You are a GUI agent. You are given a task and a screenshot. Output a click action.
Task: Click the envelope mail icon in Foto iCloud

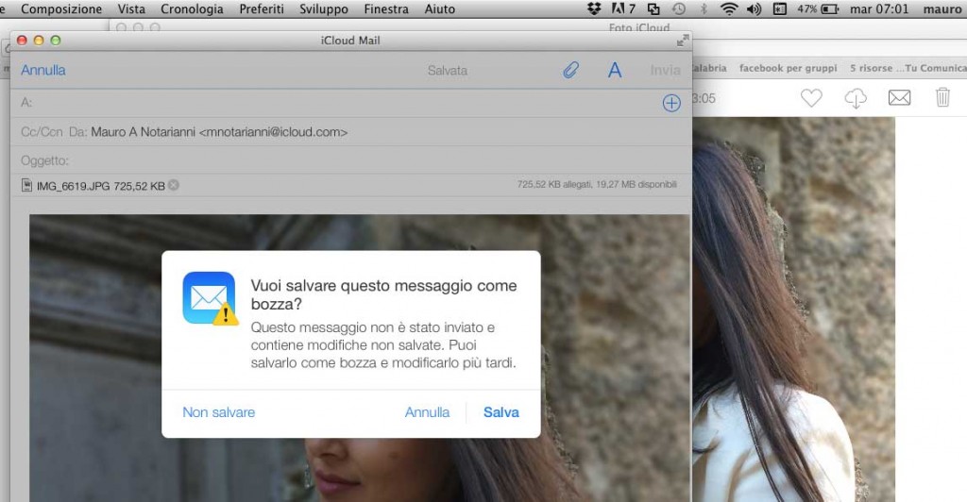tap(899, 97)
